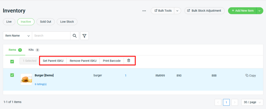Click the search magnifier icon
This screenshot has height=109, width=266.
pyautogui.click(x=75, y=36)
